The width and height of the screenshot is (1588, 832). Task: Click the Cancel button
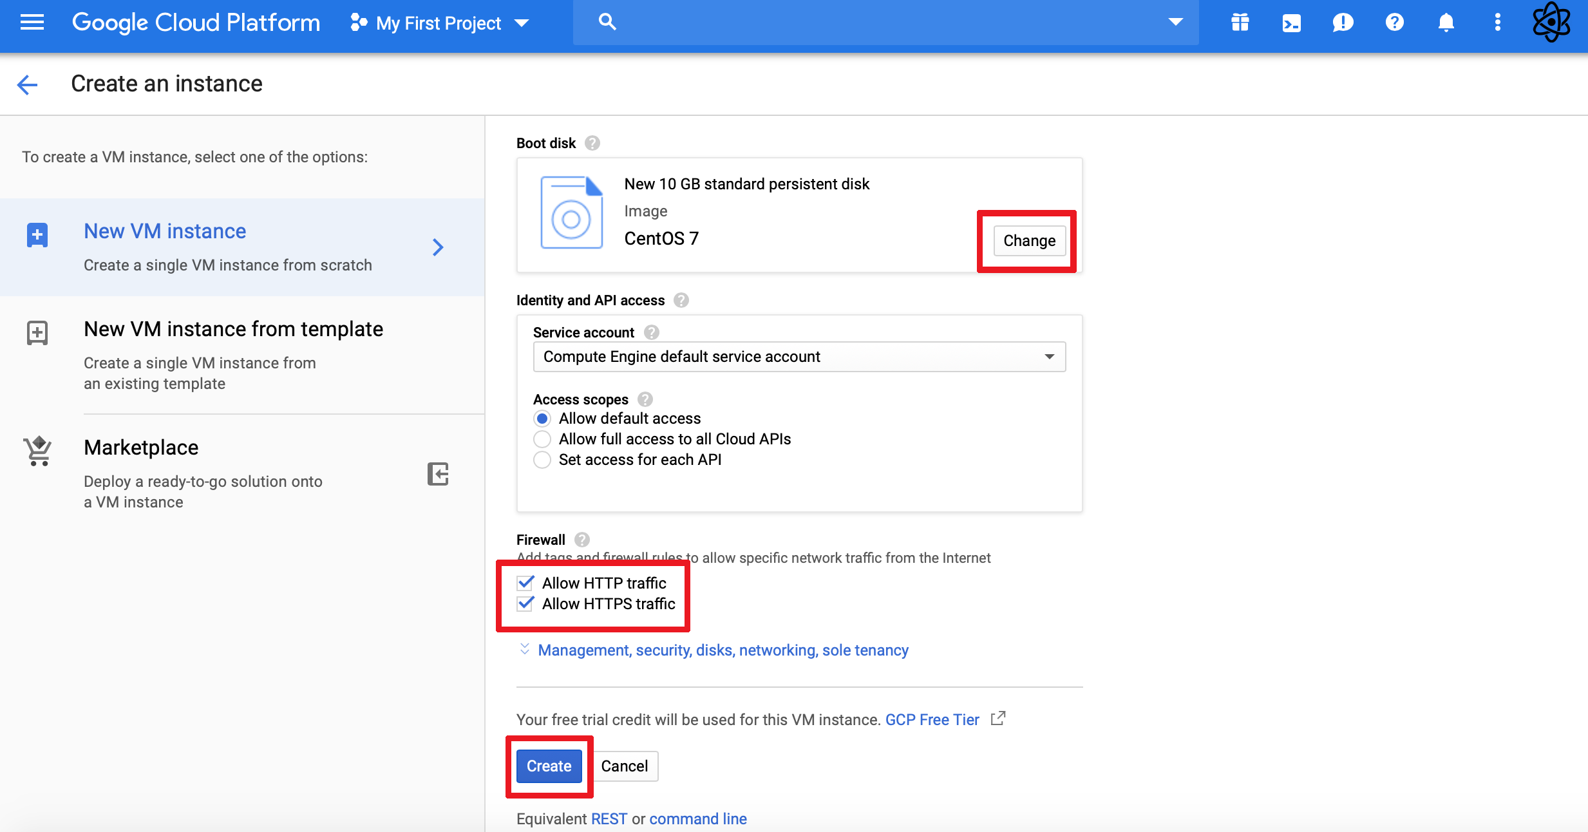[624, 766]
